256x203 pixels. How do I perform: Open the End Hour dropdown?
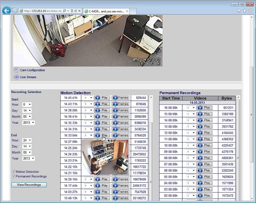point(27,140)
